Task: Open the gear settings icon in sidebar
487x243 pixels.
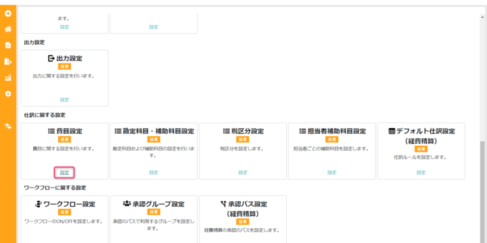Action: (x=8, y=94)
